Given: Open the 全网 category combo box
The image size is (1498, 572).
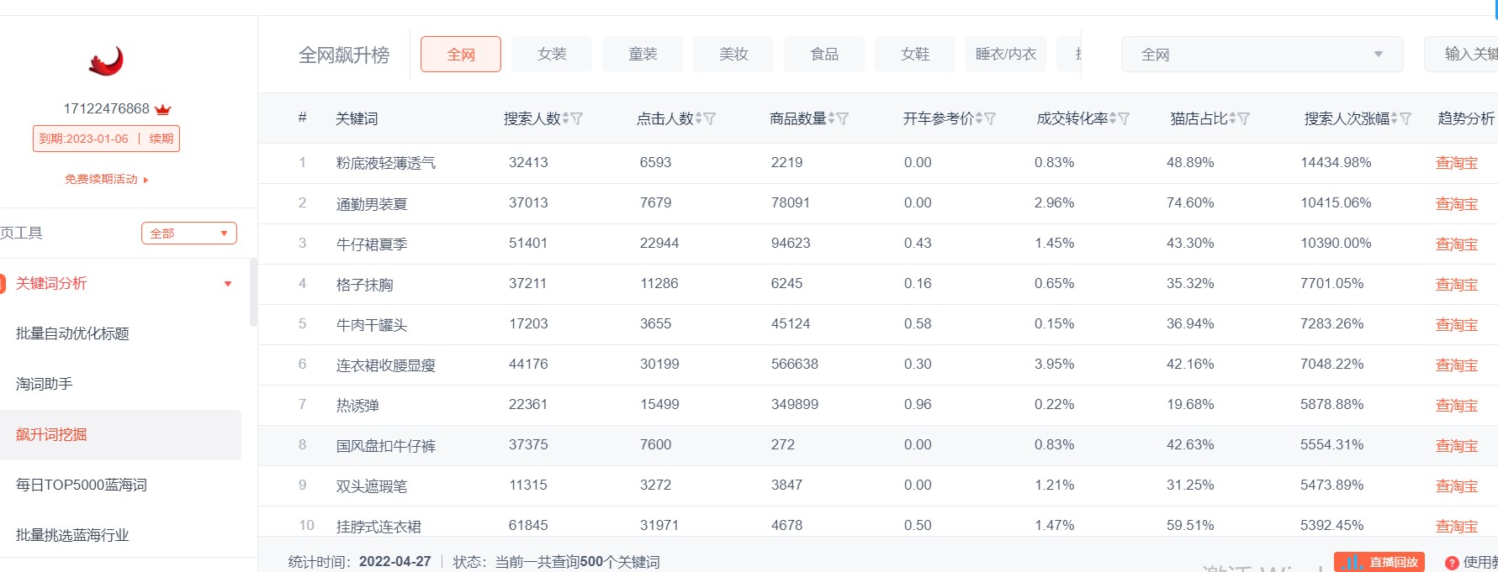Looking at the screenshot, I should (x=1261, y=55).
